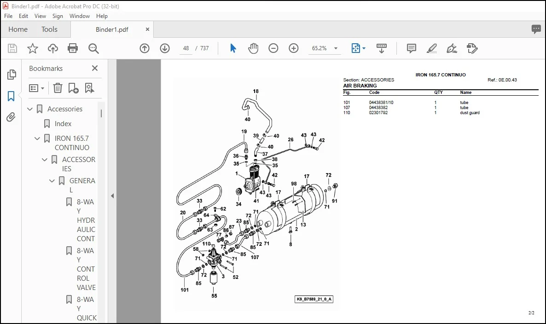Click the AIR BRAKING heading
The image size is (546, 324).
360,86
